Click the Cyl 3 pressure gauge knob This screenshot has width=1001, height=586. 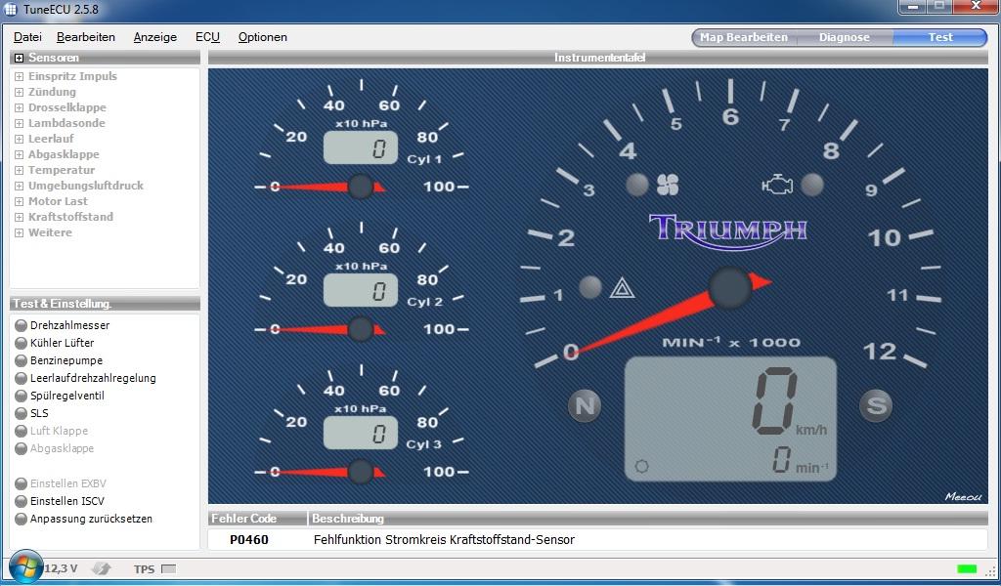(x=361, y=472)
